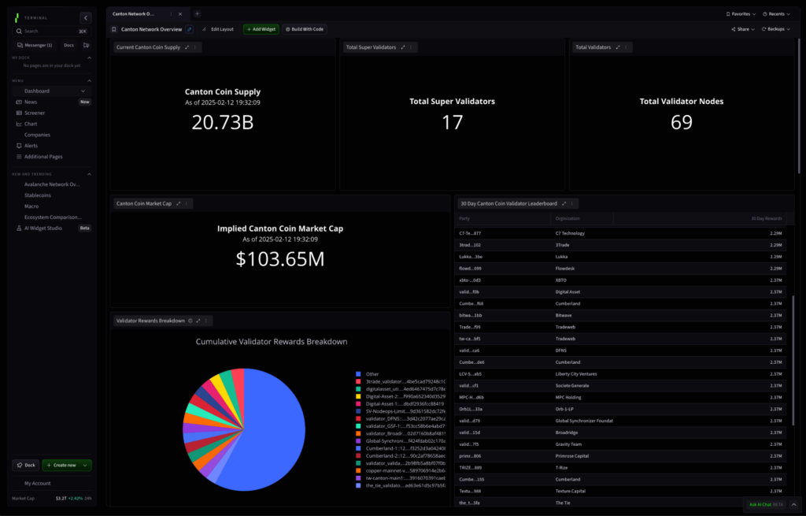Open Additional Pages in sidebar
The width and height of the screenshot is (806, 516).
(43, 157)
